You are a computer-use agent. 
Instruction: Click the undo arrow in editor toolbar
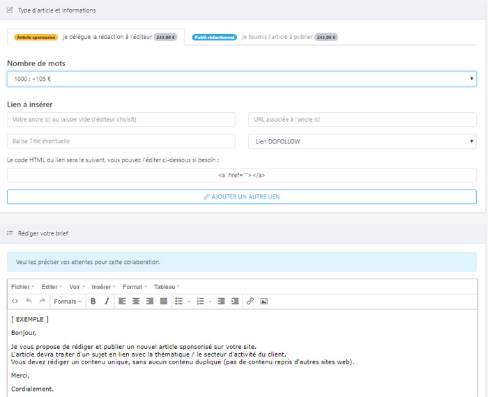[29, 301]
